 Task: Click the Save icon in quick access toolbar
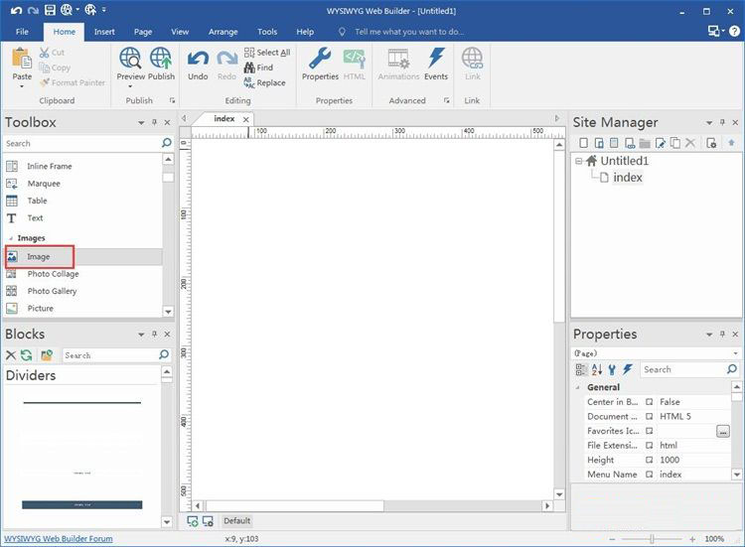(50, 10)
